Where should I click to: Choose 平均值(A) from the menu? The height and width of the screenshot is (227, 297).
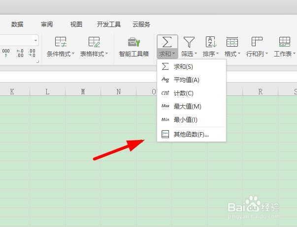[192, 80]
